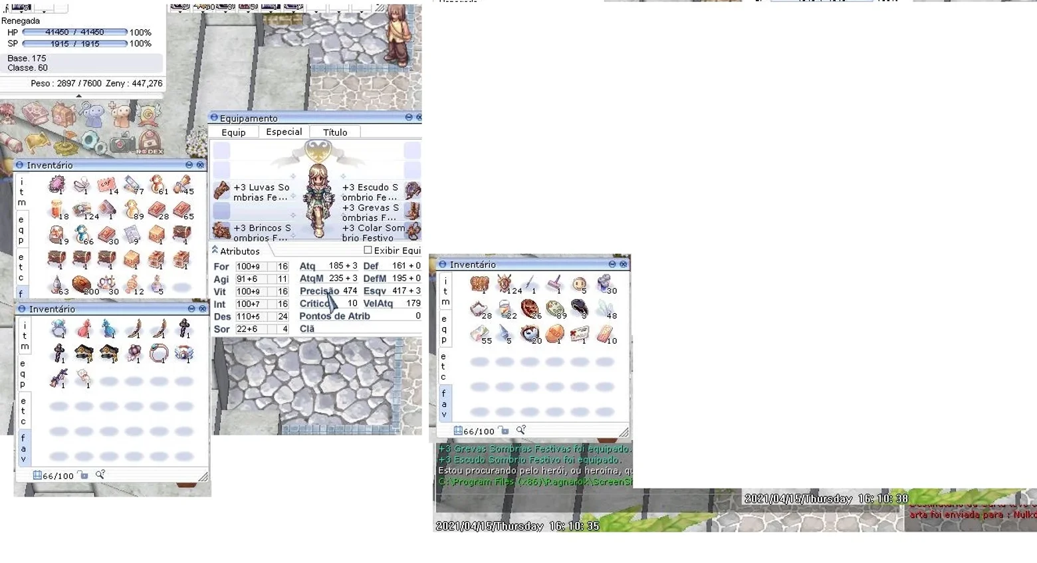Search items in right Inventário magnifier
Screen dimensions: 1037x563
pos(521,430)
